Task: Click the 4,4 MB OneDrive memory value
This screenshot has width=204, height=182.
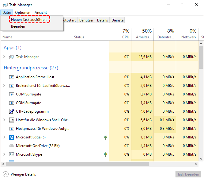Action: click(x=146, y=145)
